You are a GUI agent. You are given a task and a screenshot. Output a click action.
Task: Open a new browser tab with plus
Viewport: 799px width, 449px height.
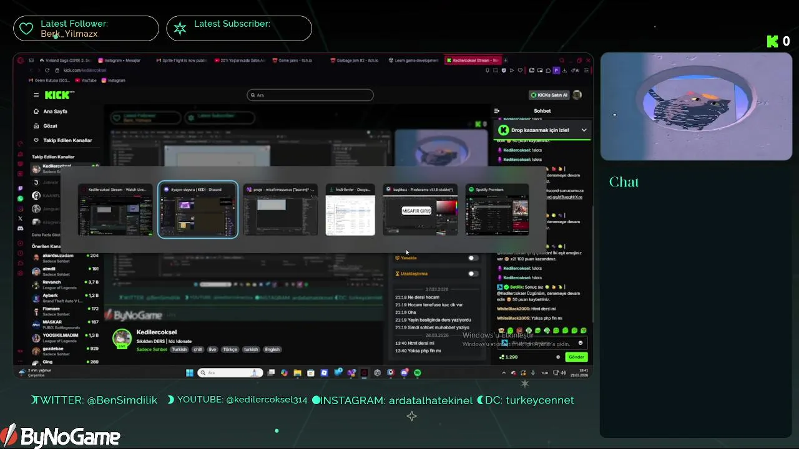pos(506,60)
